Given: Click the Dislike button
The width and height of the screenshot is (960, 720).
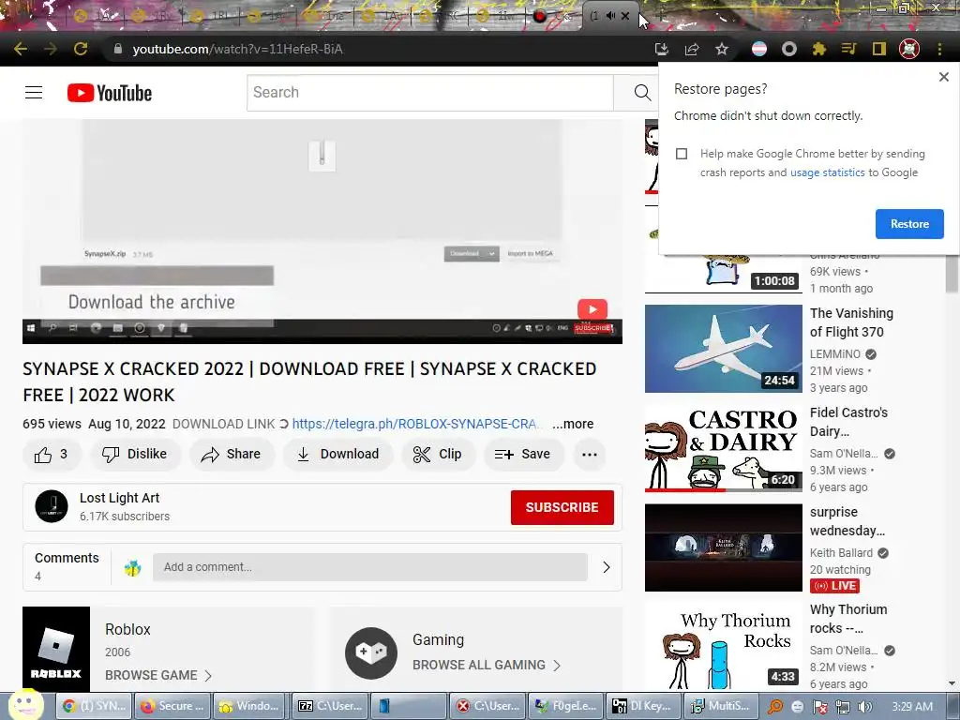Looking at the screenshot, I should click(135, 455).
